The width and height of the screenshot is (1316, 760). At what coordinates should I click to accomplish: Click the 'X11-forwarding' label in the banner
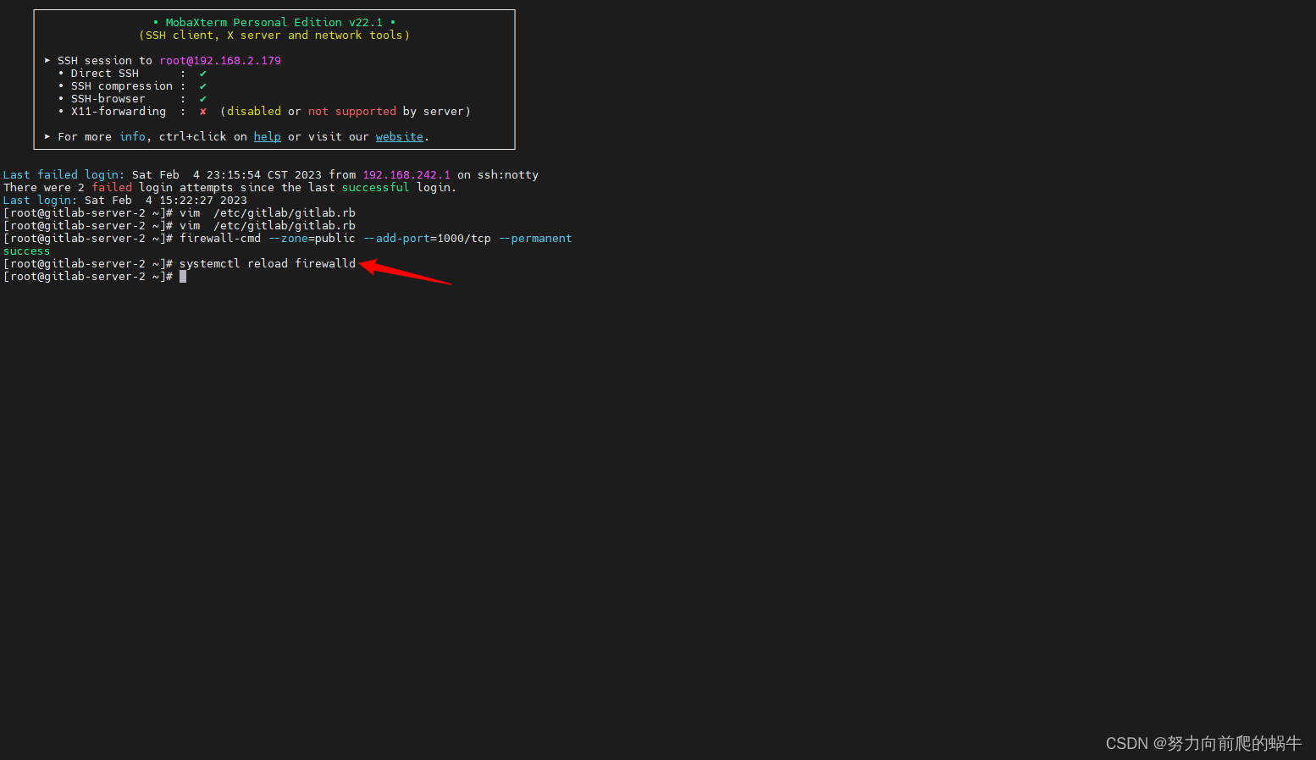[119, 112]
